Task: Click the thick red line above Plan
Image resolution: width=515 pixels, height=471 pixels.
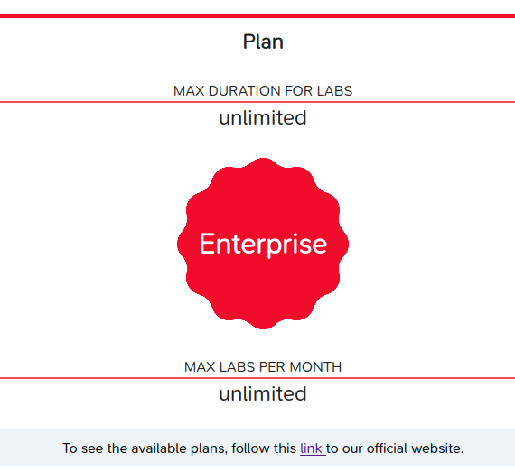Action: point(257,16)
